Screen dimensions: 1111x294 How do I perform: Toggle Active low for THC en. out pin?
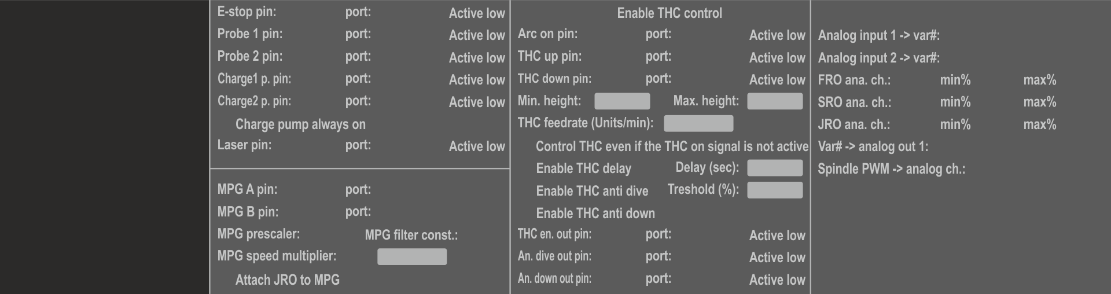777,236
